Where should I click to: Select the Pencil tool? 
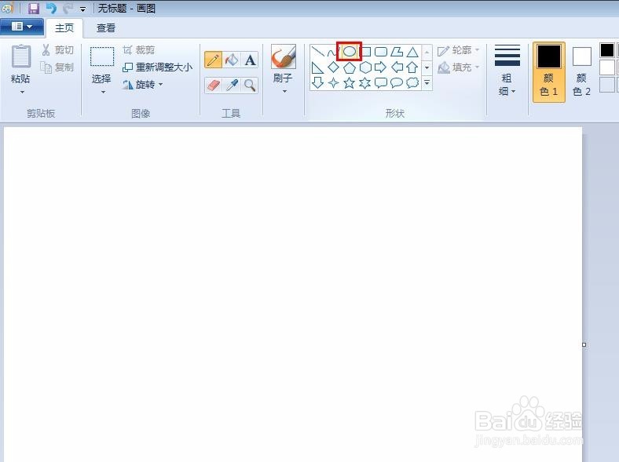click(x=213, y=60)
